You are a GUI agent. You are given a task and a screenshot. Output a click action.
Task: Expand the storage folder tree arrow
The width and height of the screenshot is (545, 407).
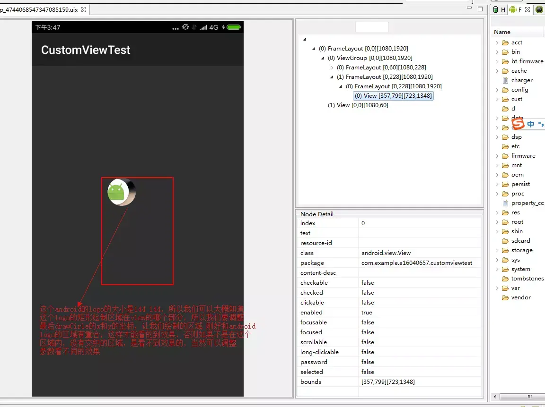click(497, 251)
